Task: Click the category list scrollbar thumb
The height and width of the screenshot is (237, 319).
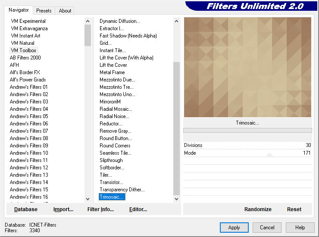Action: pos(88,35)
